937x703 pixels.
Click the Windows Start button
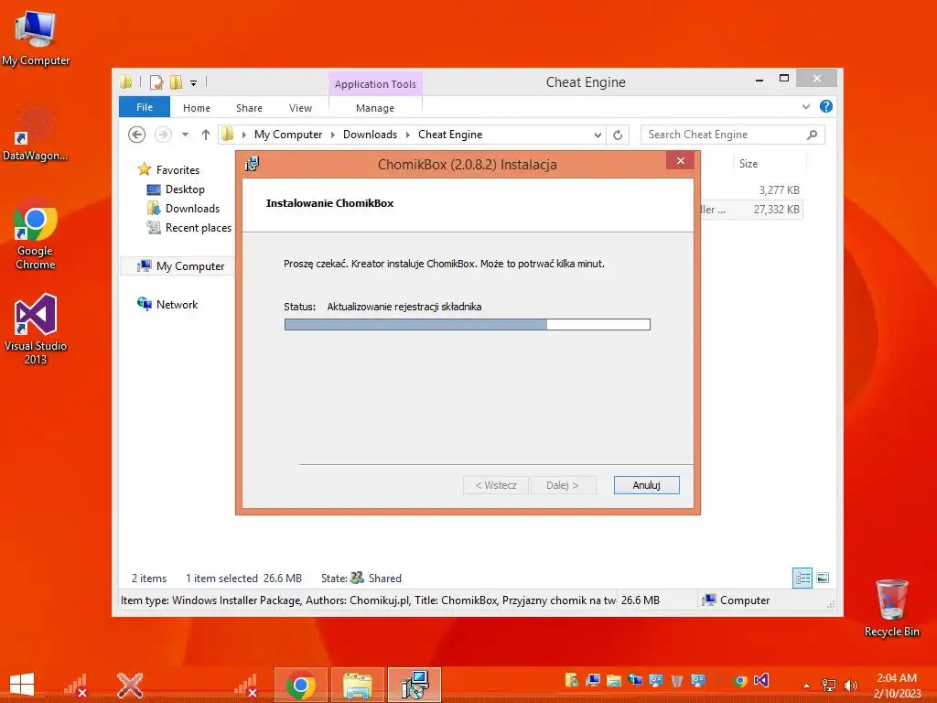[22, 685]
